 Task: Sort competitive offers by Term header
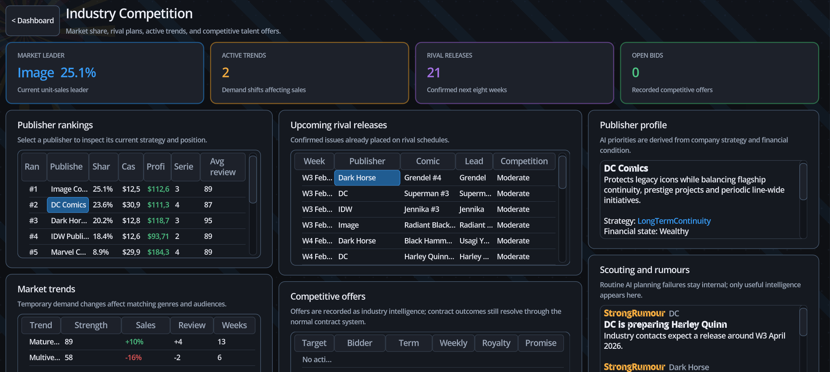(x=409, y=343)
